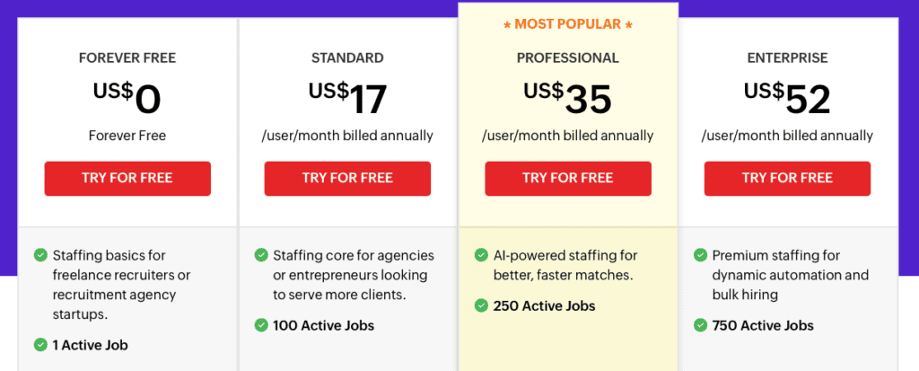
Task: Select the green check beside 250 Active Jobs
Action: coord(481,306)
